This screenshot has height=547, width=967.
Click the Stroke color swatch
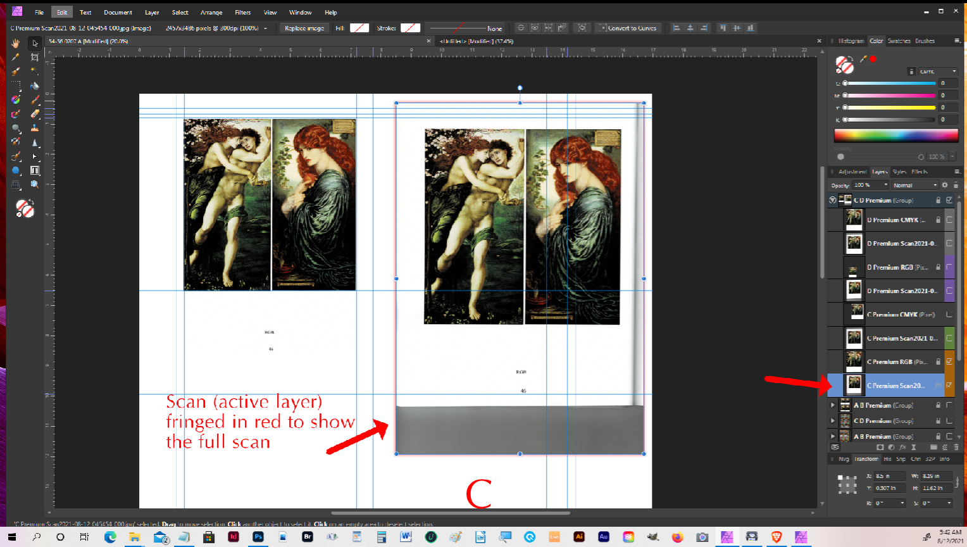point(410,28)
